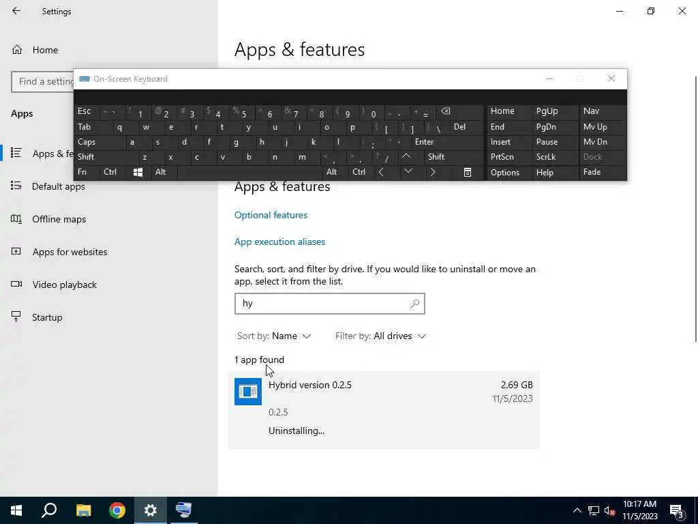Image resolution: width=698 pixels, height=524 pixels.
Task: Tap the Windows logo key on On-Screen Keyboard
Action: 138,173
